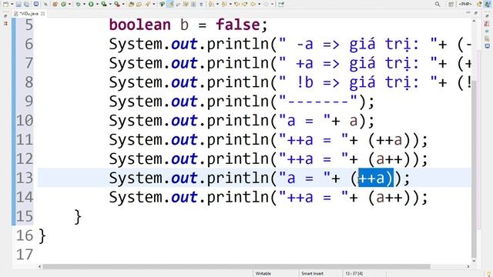Viewport: 493px width, 277px height.
Task: Click line number 9 in gutter
Action: 29,101
